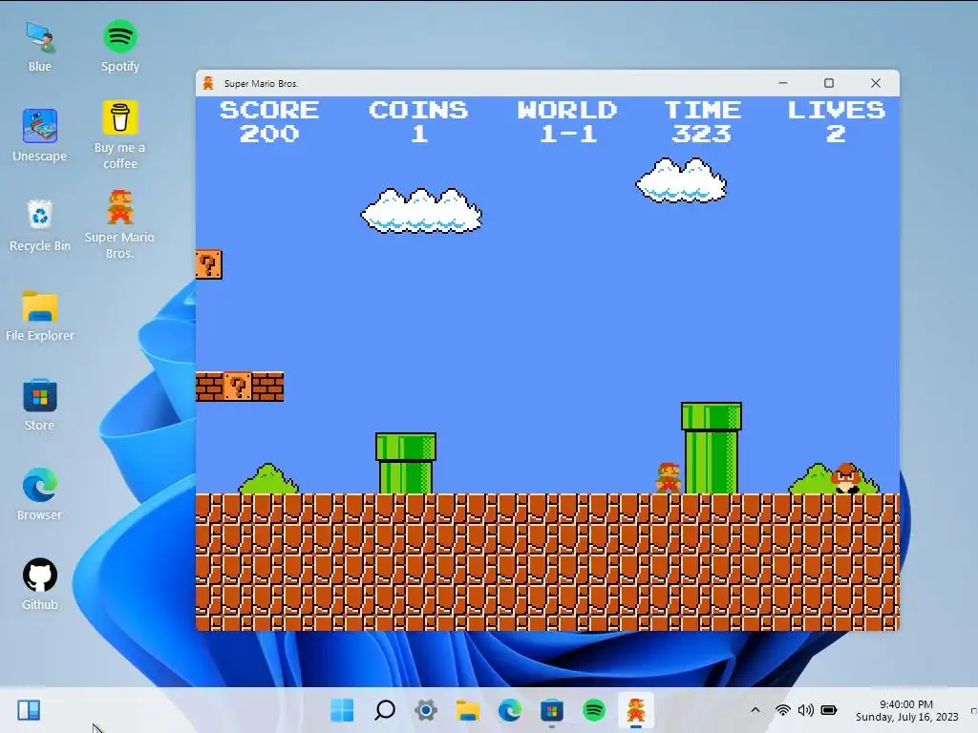Click the lone upper question block
Image resolution: width=978 pixels, height=733 pixels.
(209, 264)
